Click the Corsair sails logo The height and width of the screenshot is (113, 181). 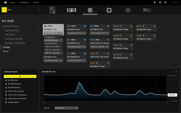(5, 2)
